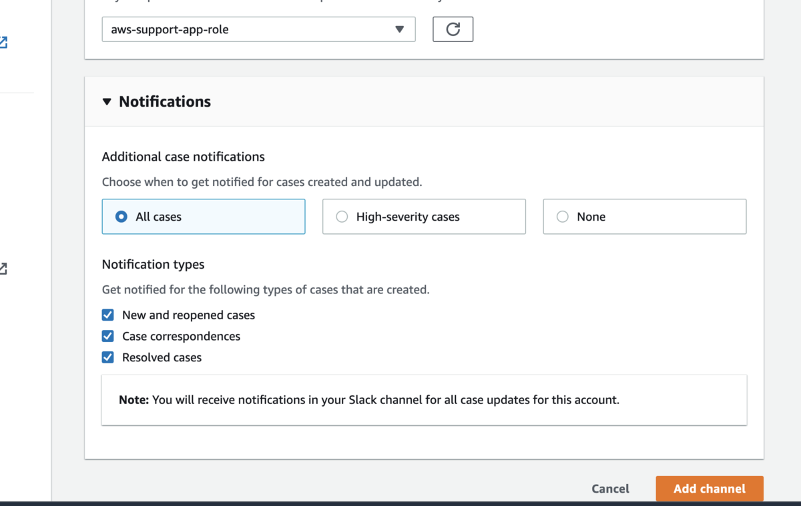Click the Slack channel note box
This screenshot has width=801, height=506.
(x=424, y=400)
